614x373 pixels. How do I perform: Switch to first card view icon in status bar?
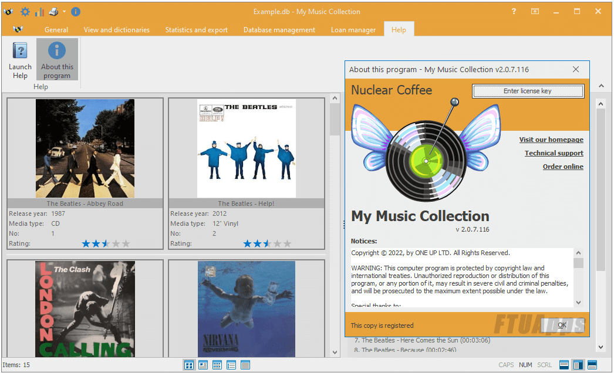tap(189, 365)
